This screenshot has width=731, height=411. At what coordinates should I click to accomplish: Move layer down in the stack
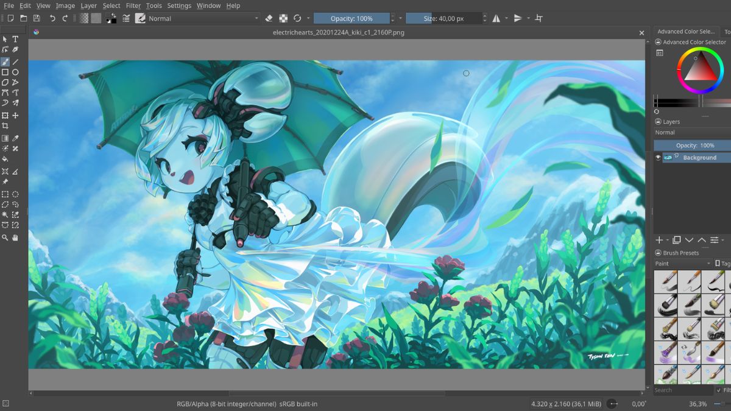tap(689, 241)
